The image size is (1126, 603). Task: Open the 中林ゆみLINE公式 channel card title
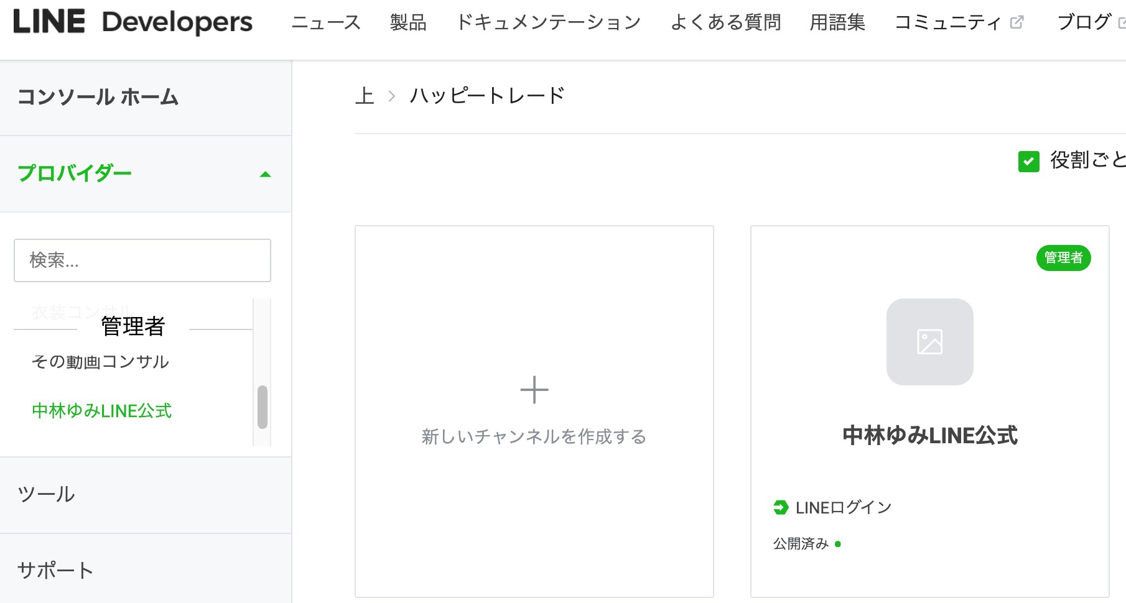coord(930,435)
